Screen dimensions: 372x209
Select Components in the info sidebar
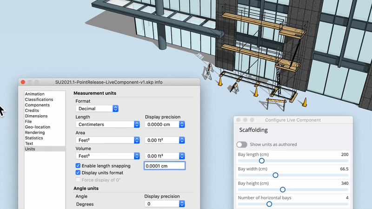point(37,105)
